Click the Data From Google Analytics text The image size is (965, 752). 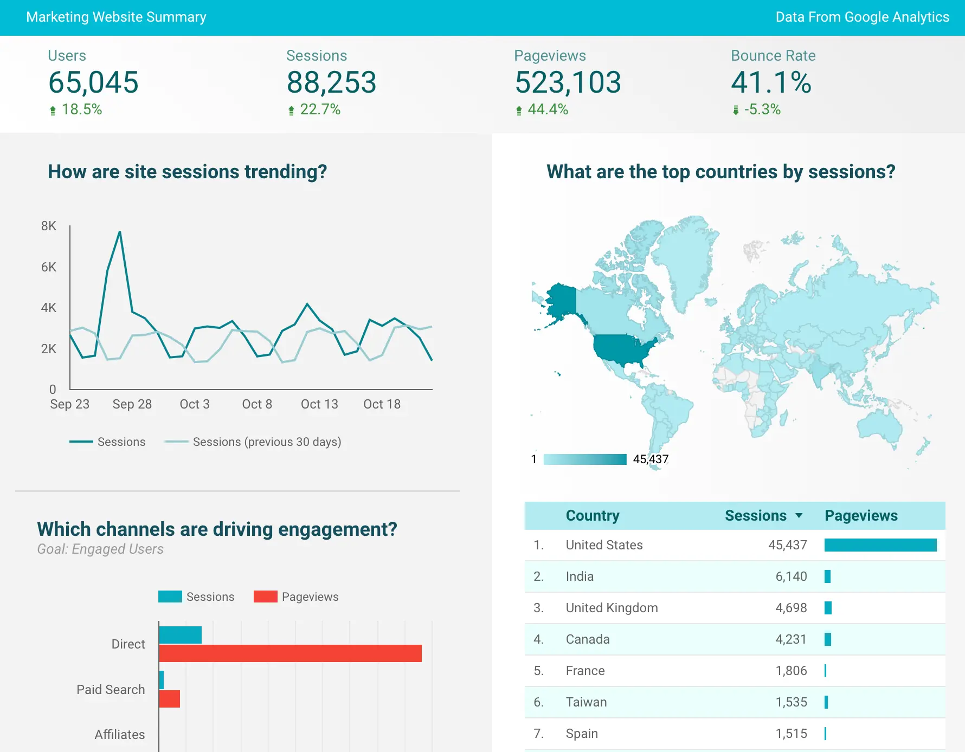pos(862,17)
